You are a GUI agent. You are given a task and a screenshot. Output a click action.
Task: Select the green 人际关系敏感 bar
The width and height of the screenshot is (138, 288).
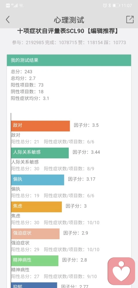[40, 153]
